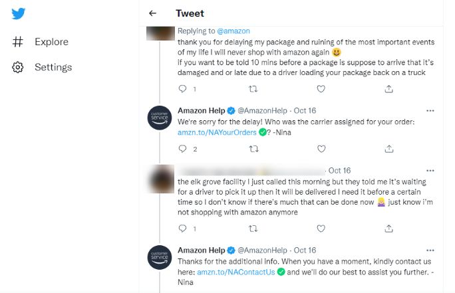
Task: Retweet the first delayed package tweet
Action: coord(253,88)
